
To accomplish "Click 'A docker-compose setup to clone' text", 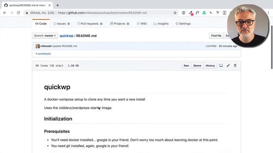I will pos(95,99).
